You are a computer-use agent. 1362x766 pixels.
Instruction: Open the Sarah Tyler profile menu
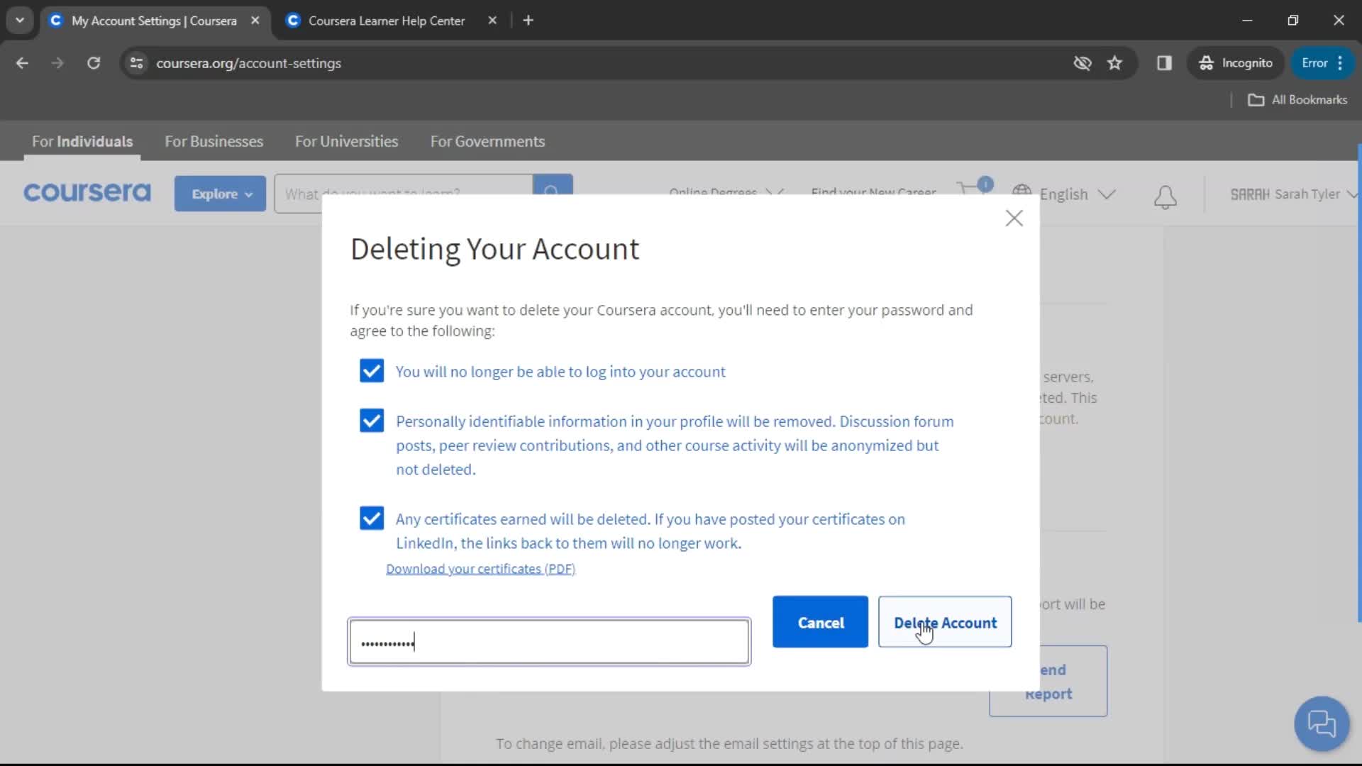coord(1294,194)
